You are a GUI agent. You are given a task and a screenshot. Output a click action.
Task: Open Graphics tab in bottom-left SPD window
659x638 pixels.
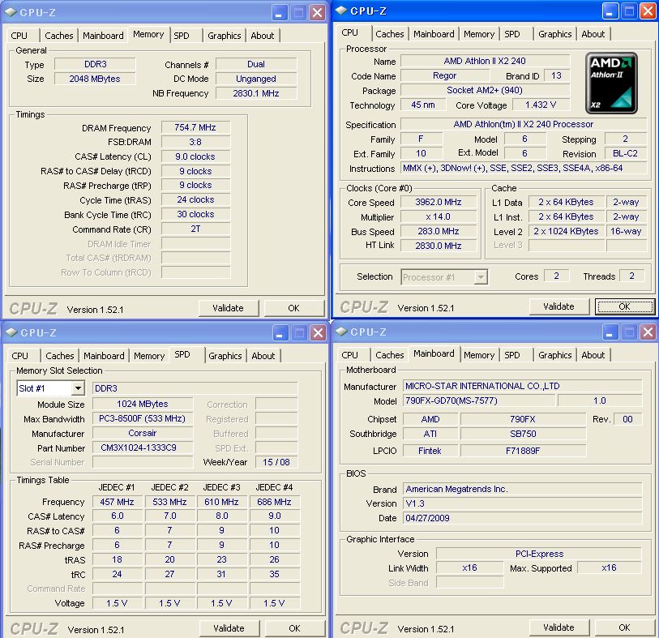pos(225,356)
